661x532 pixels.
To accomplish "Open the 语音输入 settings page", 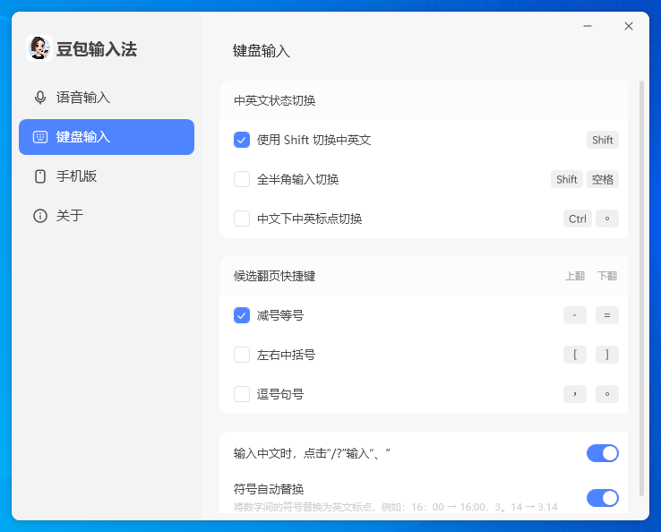I will (x=107, y=98).
